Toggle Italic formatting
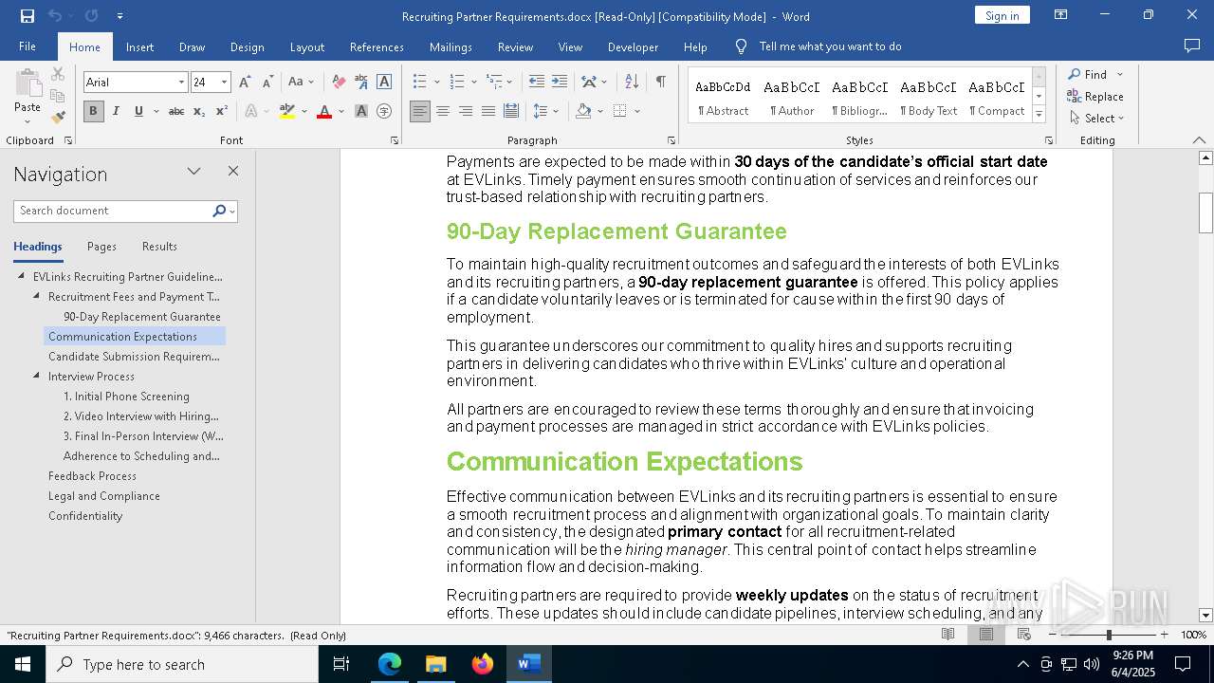Image resolution: width=1214 pixels, height=683 pixels. click(116, 111)
